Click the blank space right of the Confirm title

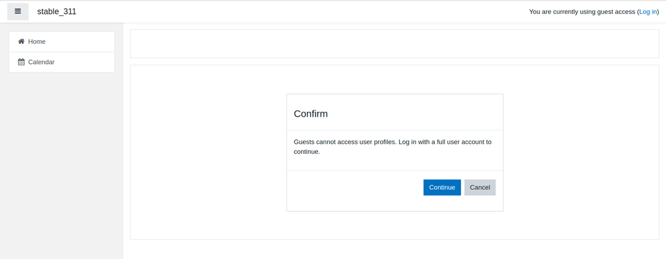click(414, 114)
